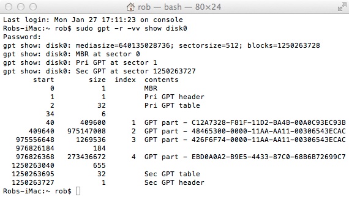
Task: Click the red close window button
Action: pos(9,7)
